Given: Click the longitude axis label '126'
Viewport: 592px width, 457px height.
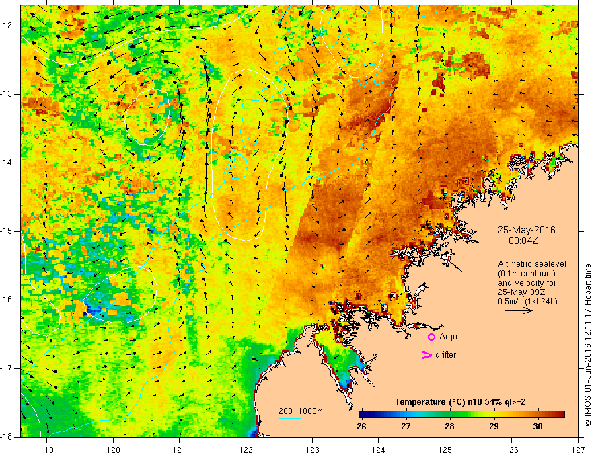Looking at the screenshot, I should pyautogui.click(x=511, y=450).
